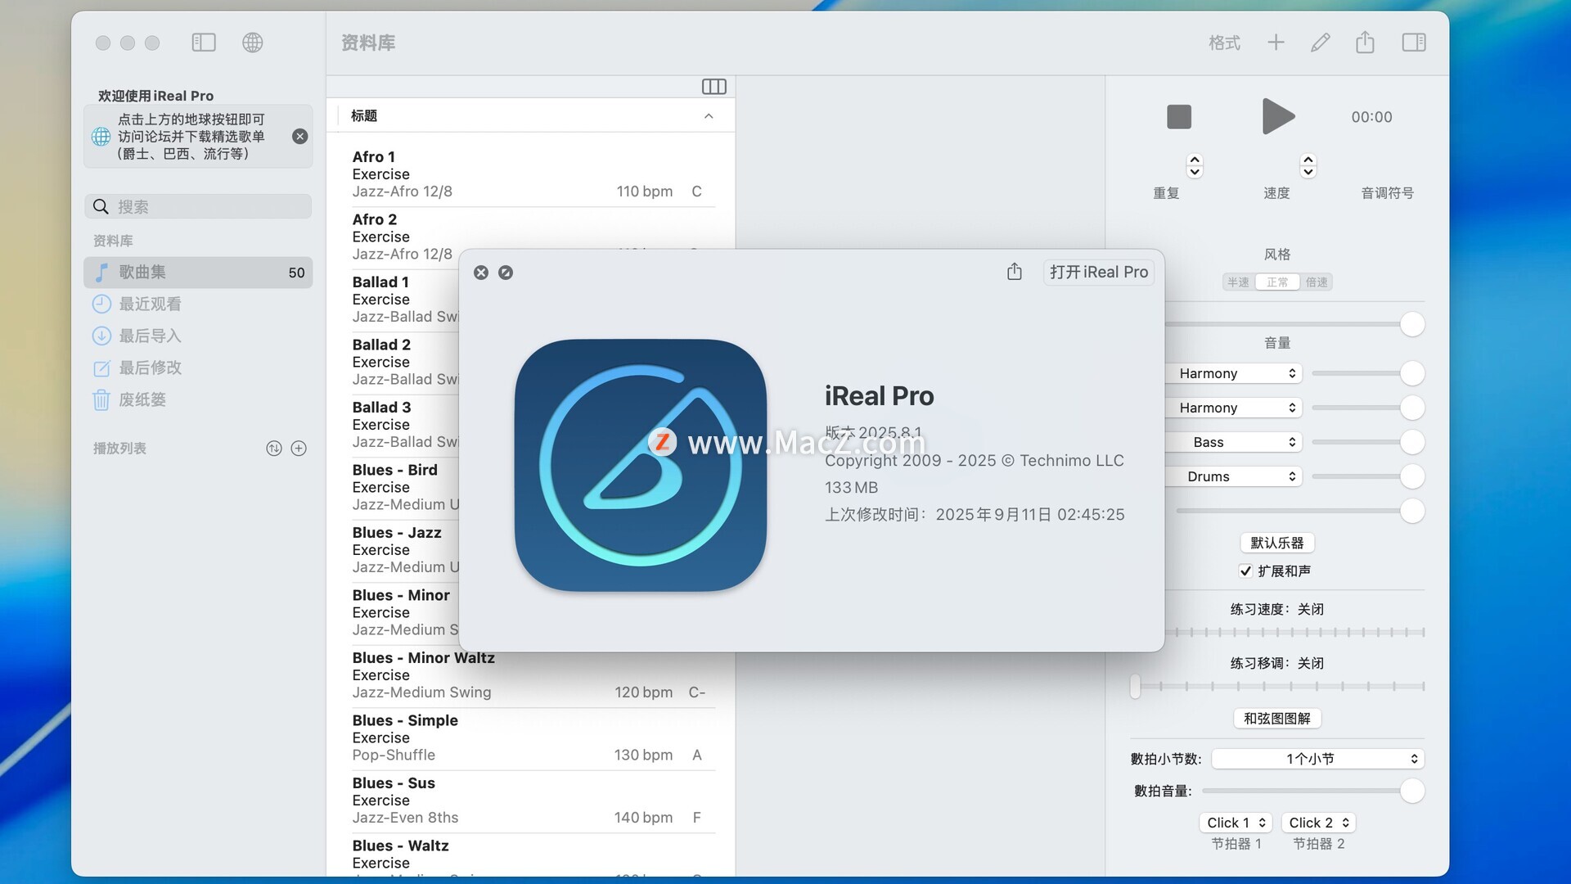Screen dimensions: 1571x884
Task: Click the 默认乐器 button
Action: (x=1277, y=543)
